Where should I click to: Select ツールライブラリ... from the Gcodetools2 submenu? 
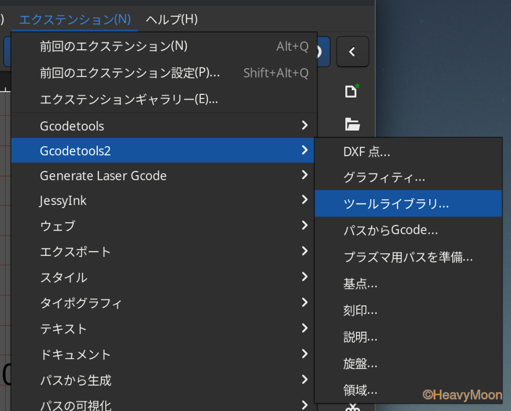tap(396, 204)
